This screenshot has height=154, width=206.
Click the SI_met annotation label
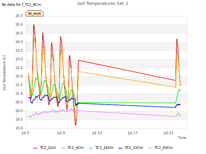pyautogui.click(x=34, y=13)
